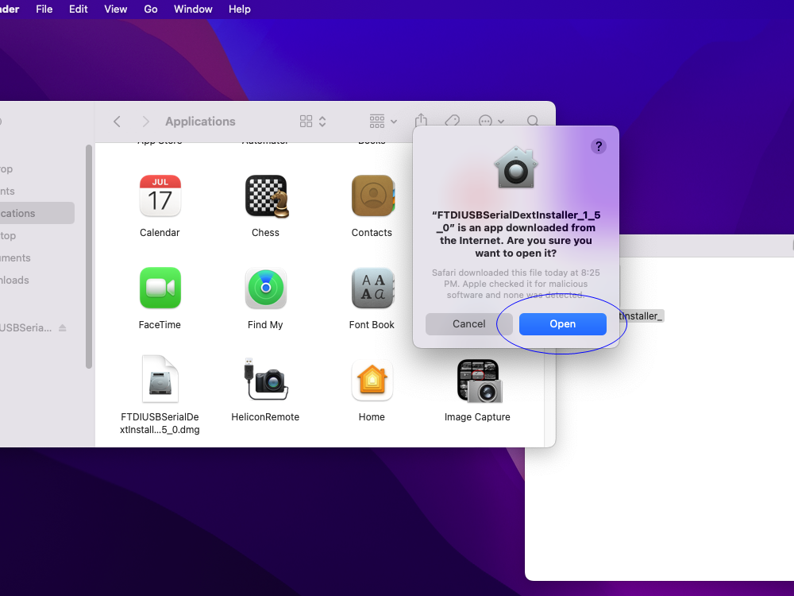Select Documents in the Finder sidebar
Image resolution: width=794 pixels, height=596 pixels.
[x=36, y=258]
